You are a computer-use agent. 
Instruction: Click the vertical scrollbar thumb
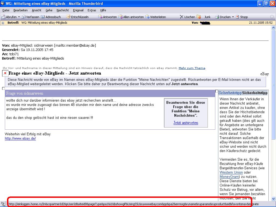coord(273,84)
